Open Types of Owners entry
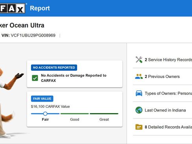Screen dimensions: 192x144 click(x=162, y=93)
